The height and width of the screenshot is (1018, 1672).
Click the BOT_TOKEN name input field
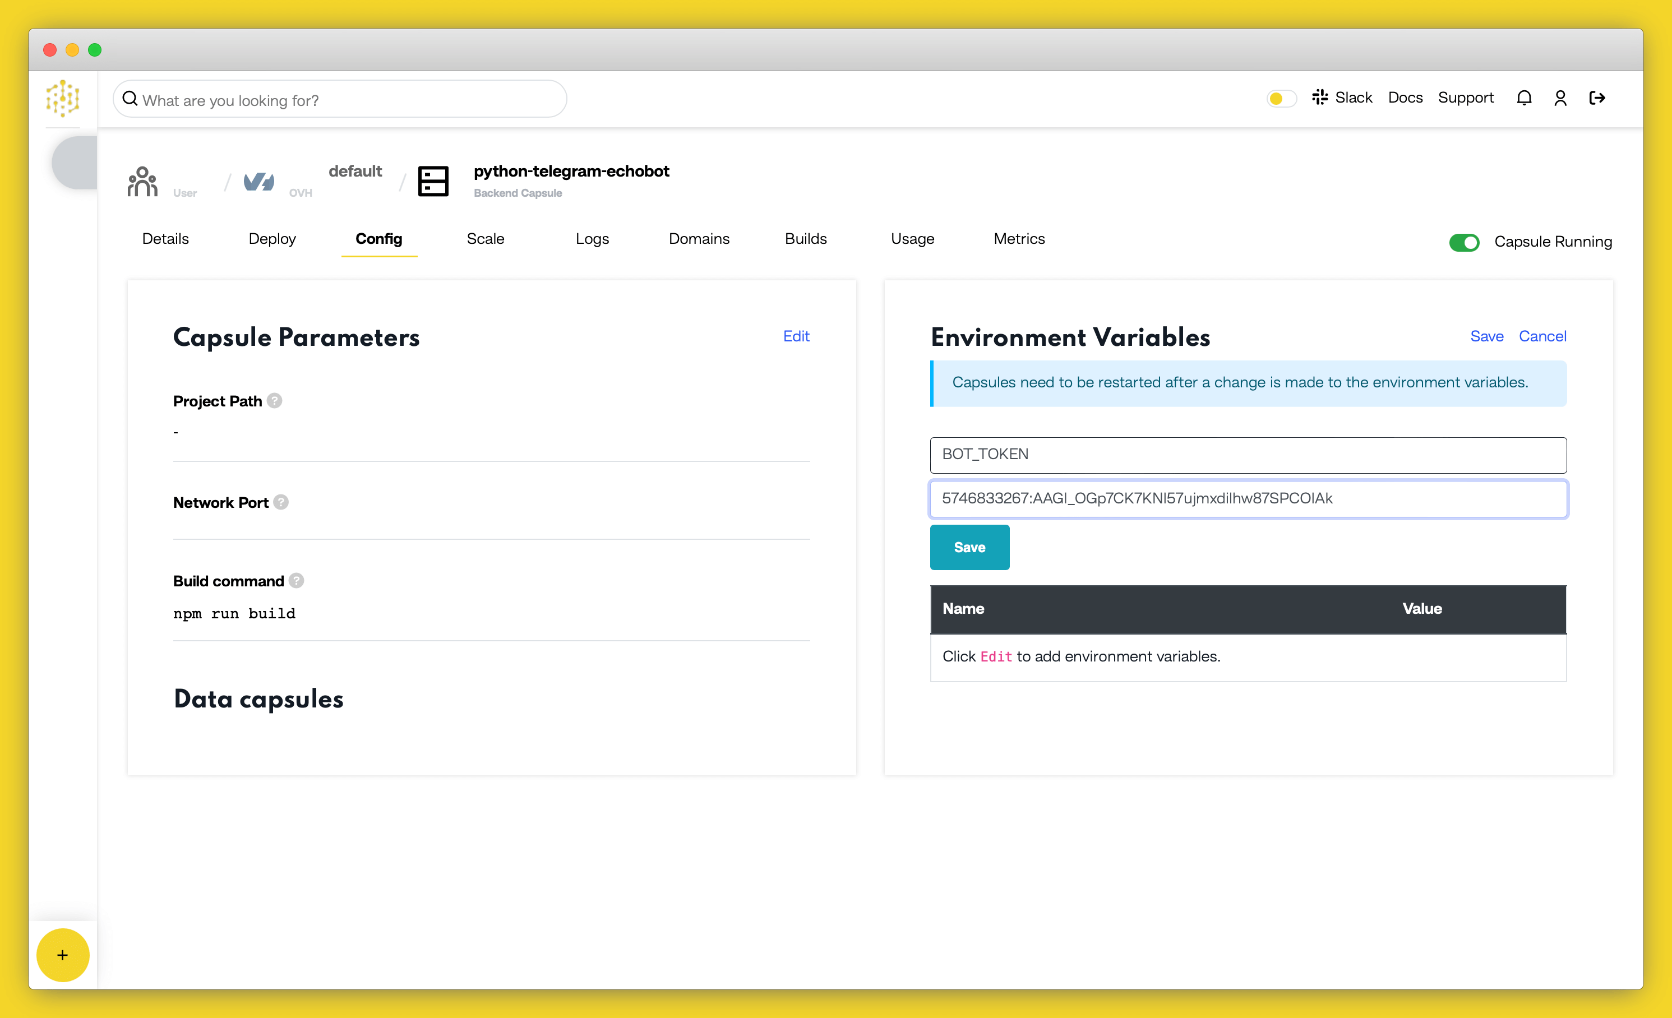[x=1247, y=454]
